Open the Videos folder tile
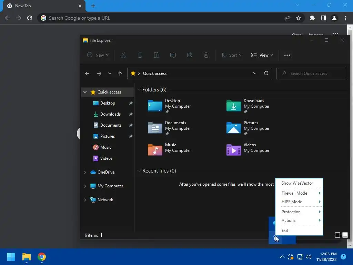Viewport: 353px width, 265px height. click(x=248, y=150)
